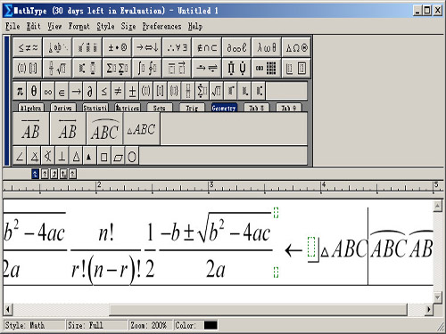Image resolution: width=446 pixels, height=334 pixels.
Task: Click the black Color swatch in status bar
Action: [211, 325]
